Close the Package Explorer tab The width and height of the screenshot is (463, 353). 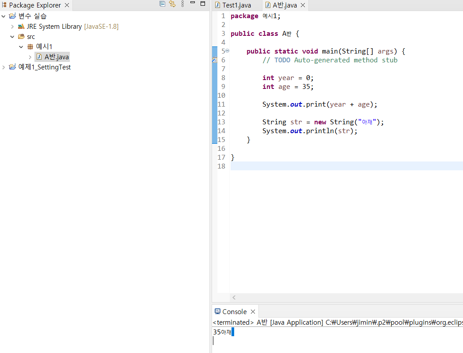pyautogui.click(x=67, y=5)
